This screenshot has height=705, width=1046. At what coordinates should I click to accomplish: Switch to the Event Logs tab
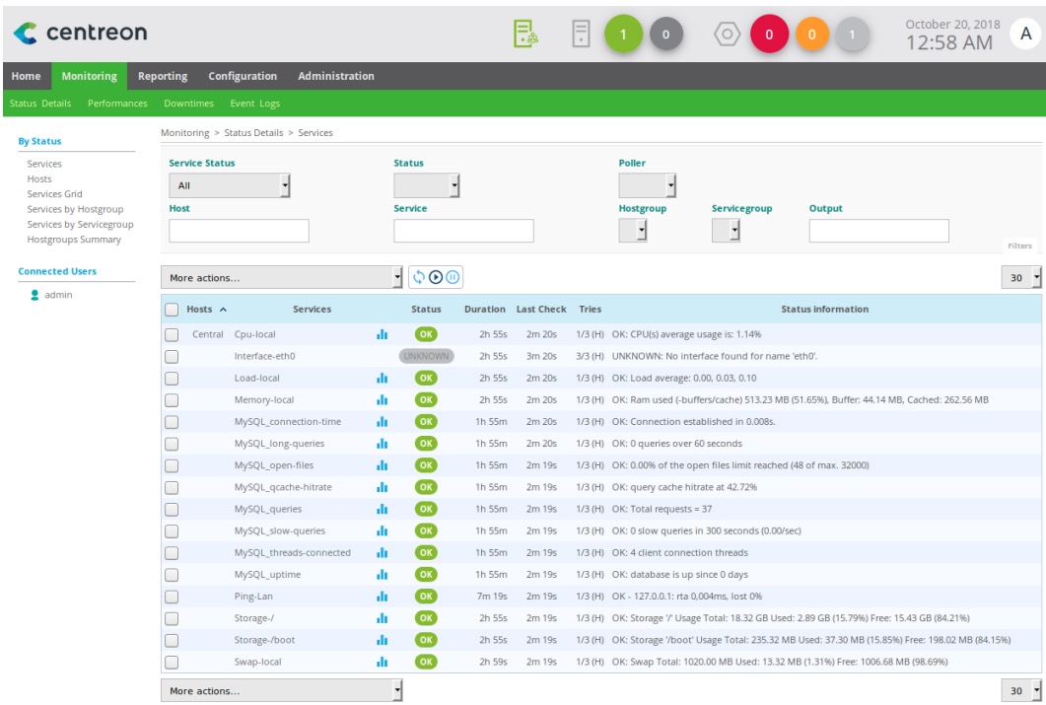pyautogui.click(x=255, y=104)
